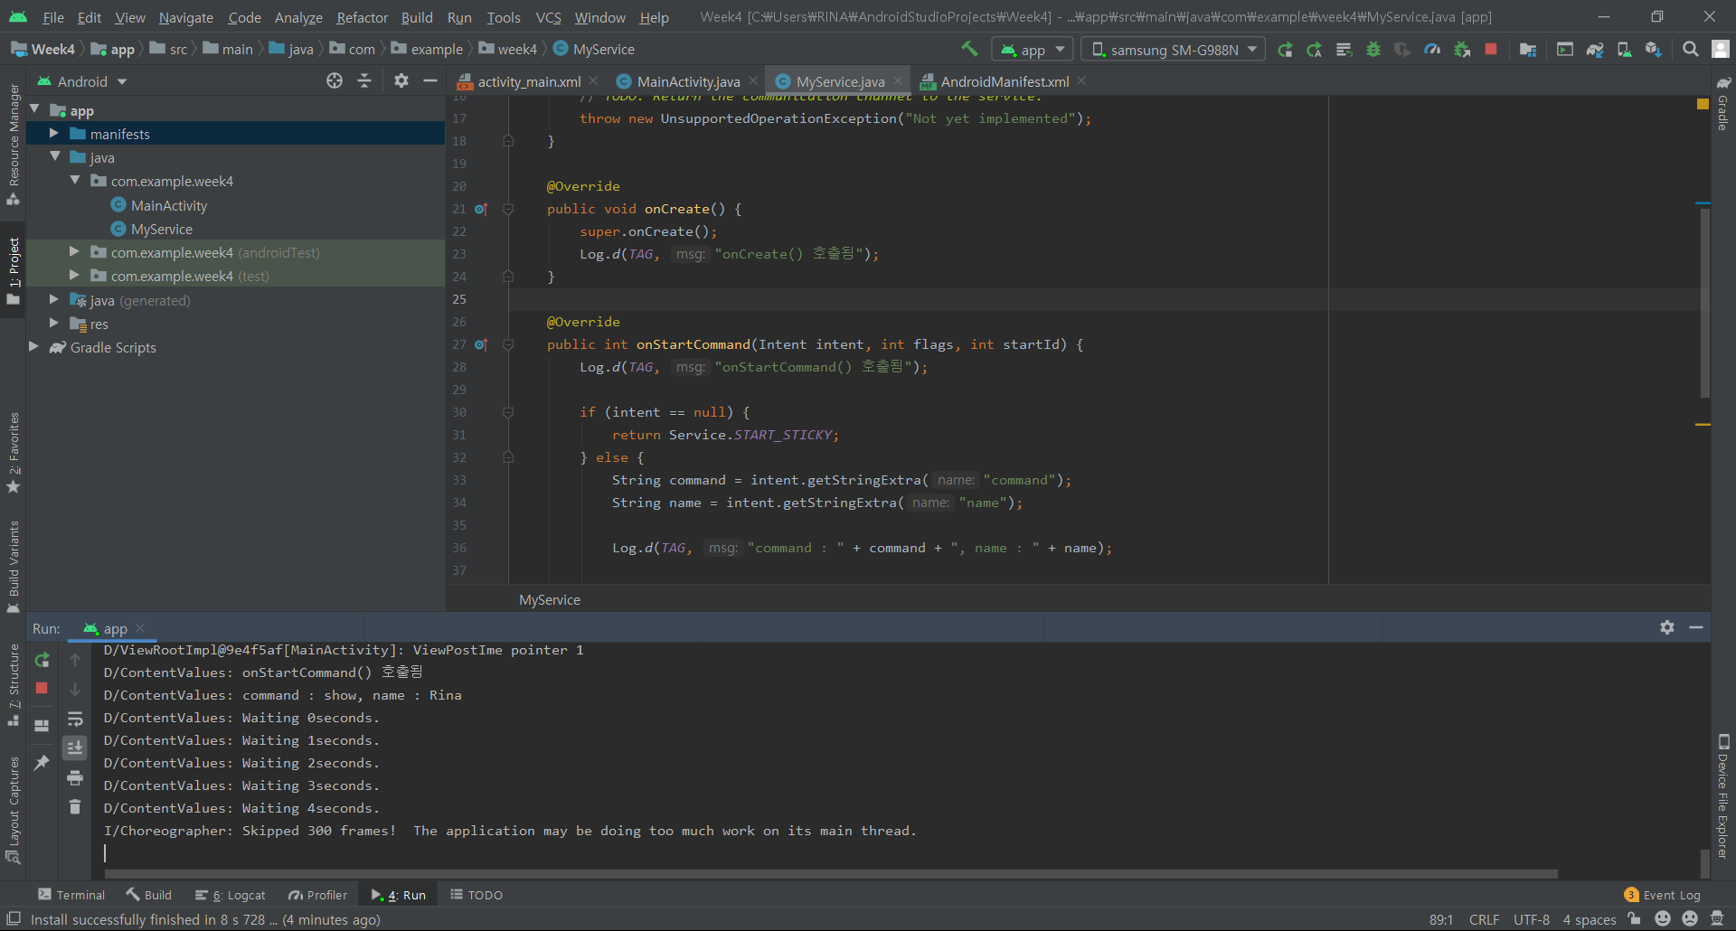Open the AVD Manager icon
This screenshot has width=1736, height=931.
click(1624, 50)
